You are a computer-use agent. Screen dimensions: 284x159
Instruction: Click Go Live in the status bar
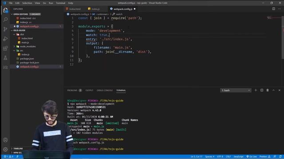point(252,156)
